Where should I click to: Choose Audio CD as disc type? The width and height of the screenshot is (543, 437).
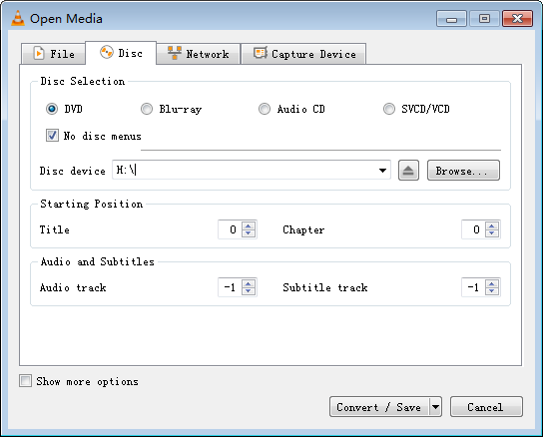(x=265, y=109)
